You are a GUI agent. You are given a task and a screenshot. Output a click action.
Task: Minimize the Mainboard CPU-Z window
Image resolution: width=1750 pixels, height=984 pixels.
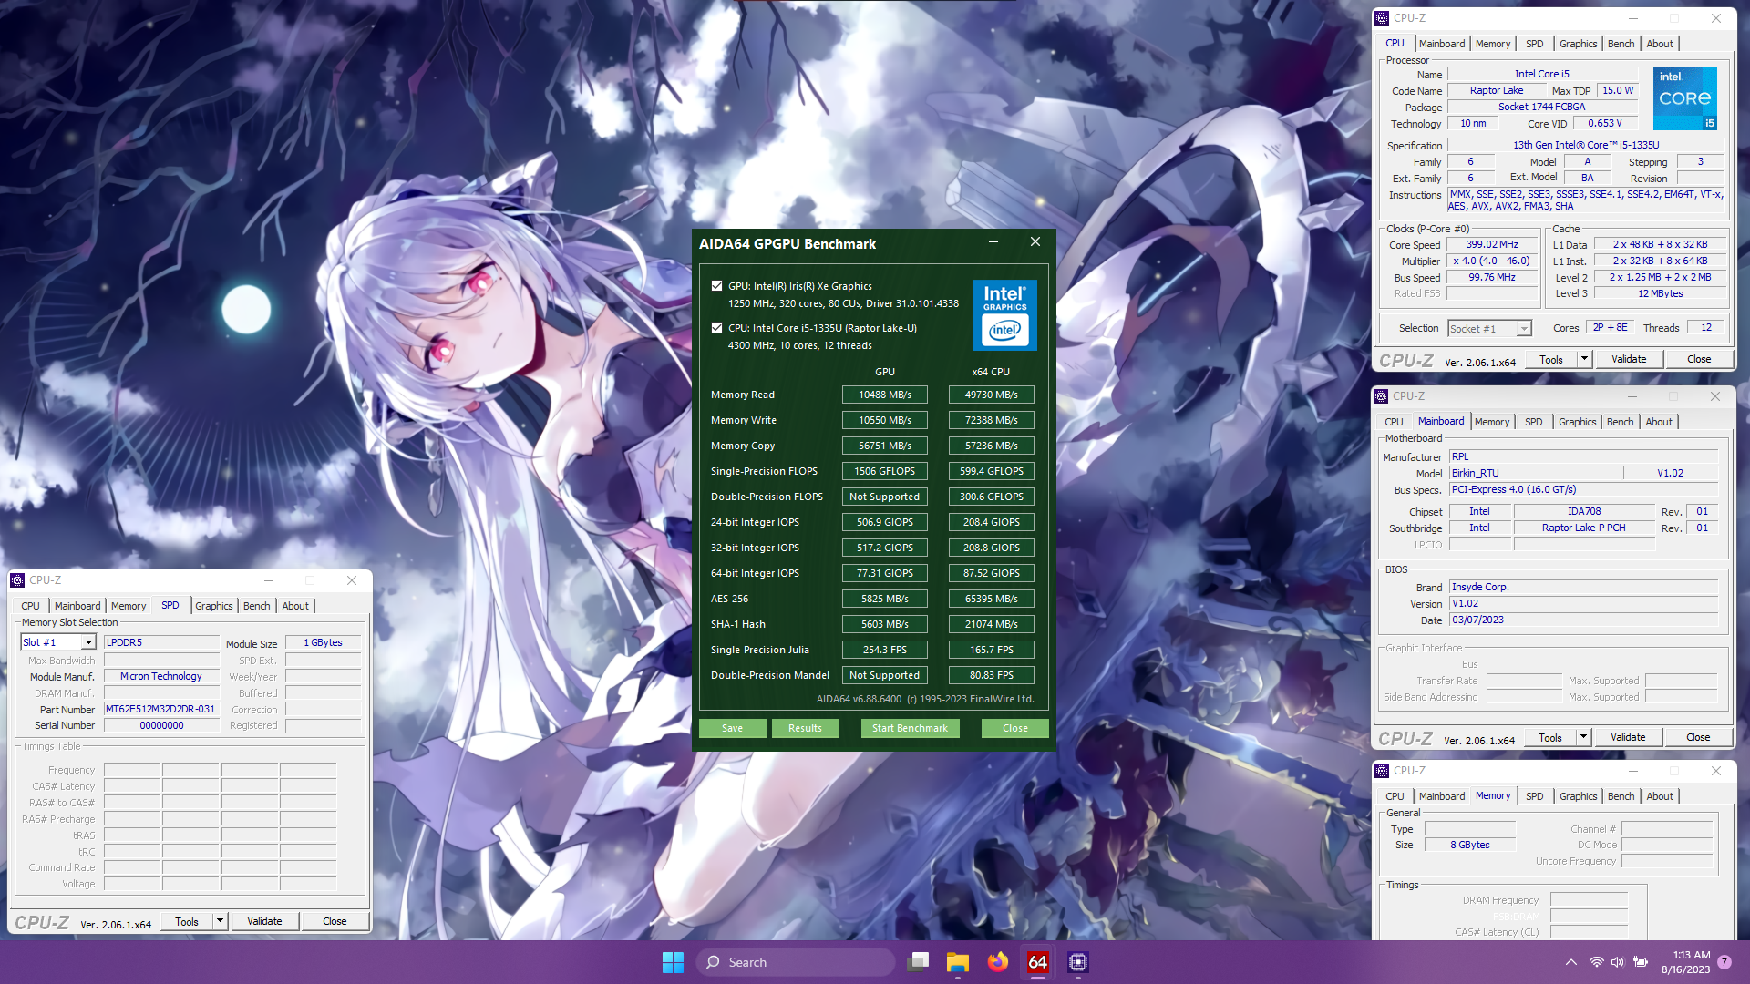pyautogui.click(x=1632, y=396)
